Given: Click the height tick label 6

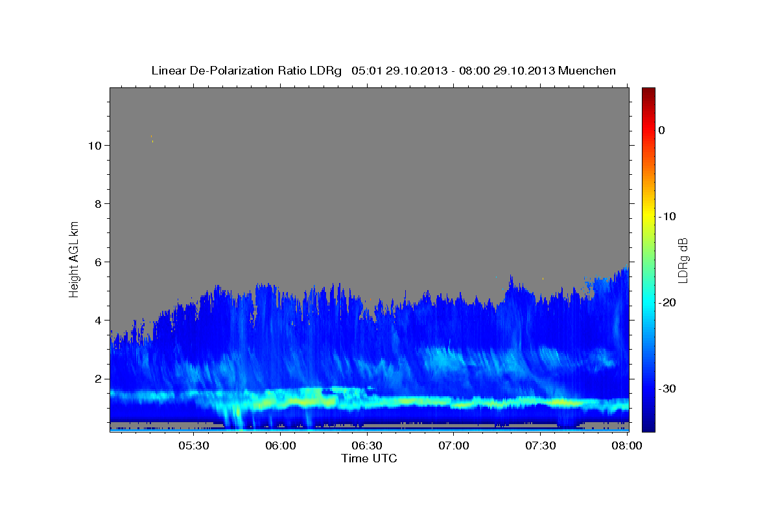Looking at the screenshot, I should coord(98,262).
